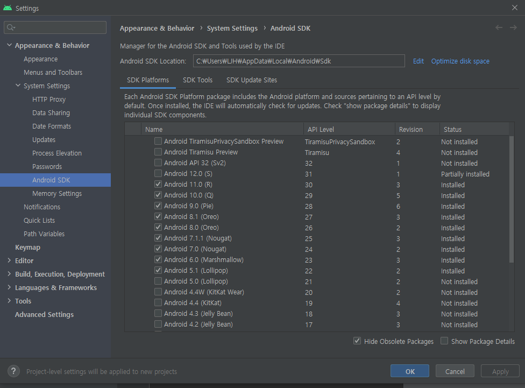This screenshot has width=525, height=388.
Task: Click the Apply button
Action: [500, 371]
